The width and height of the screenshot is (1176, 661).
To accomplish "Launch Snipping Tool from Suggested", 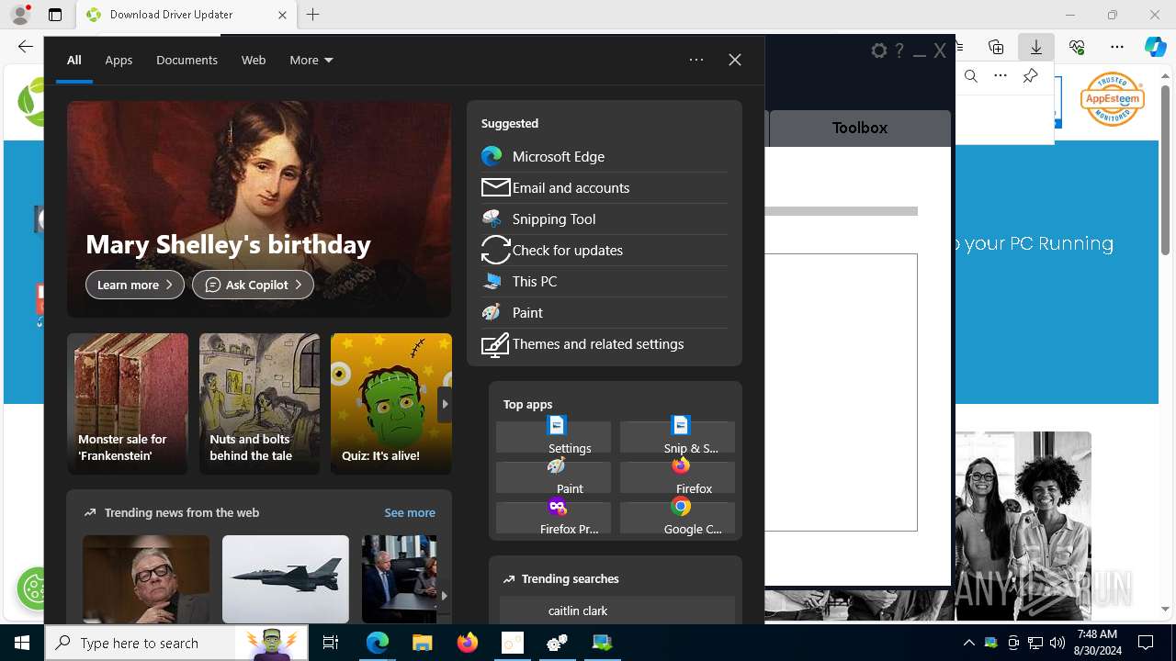I will [605, 218].
